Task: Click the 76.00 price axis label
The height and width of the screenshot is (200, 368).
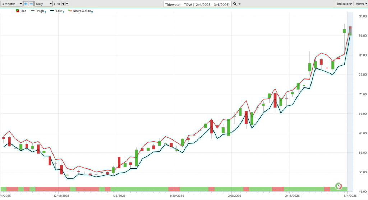Action: click(x=363, y=75)
